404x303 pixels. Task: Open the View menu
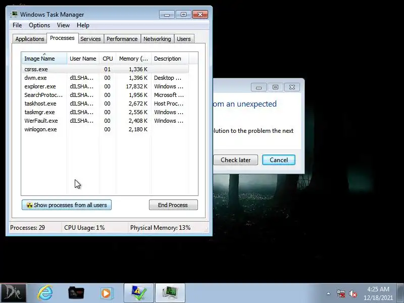(64, 25)
